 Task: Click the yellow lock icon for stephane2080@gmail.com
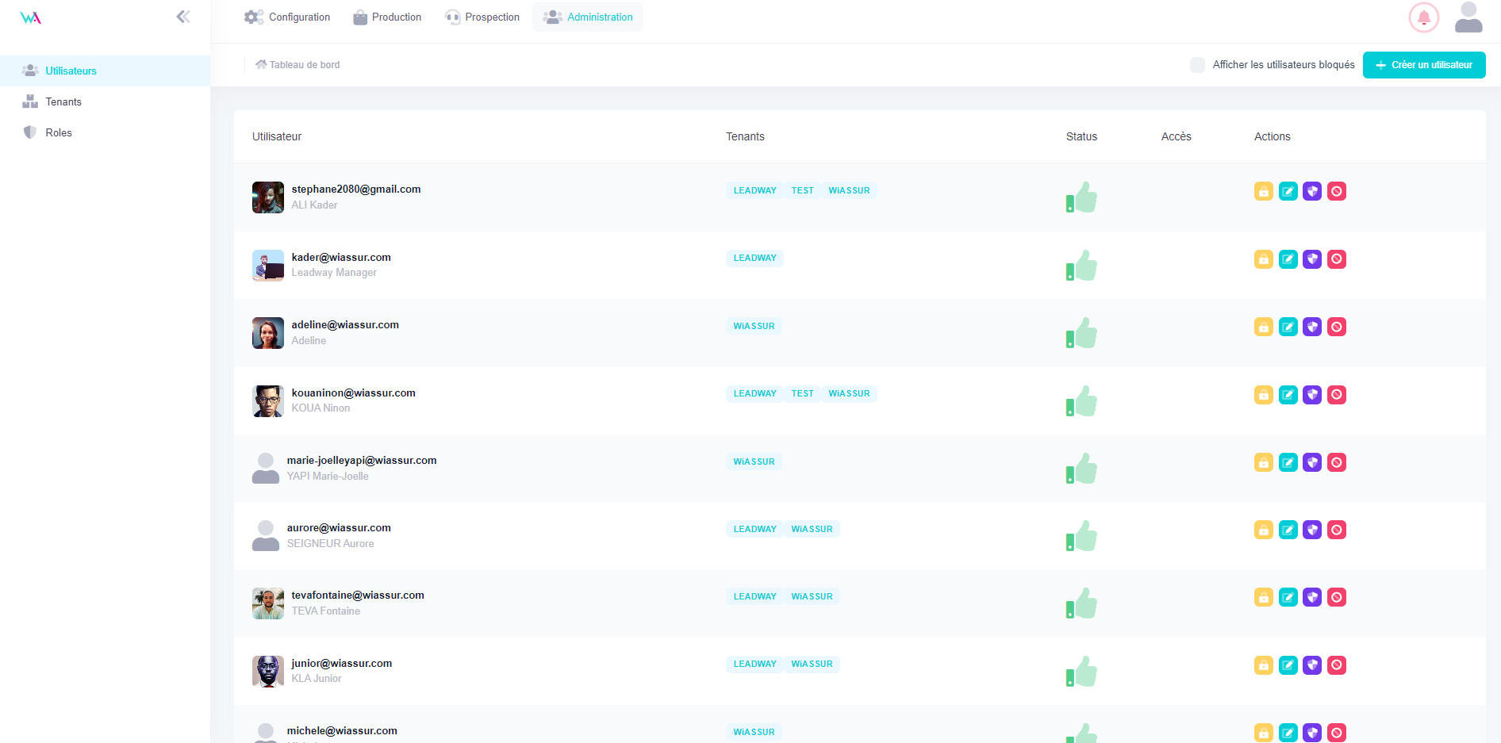[1263, 191]
